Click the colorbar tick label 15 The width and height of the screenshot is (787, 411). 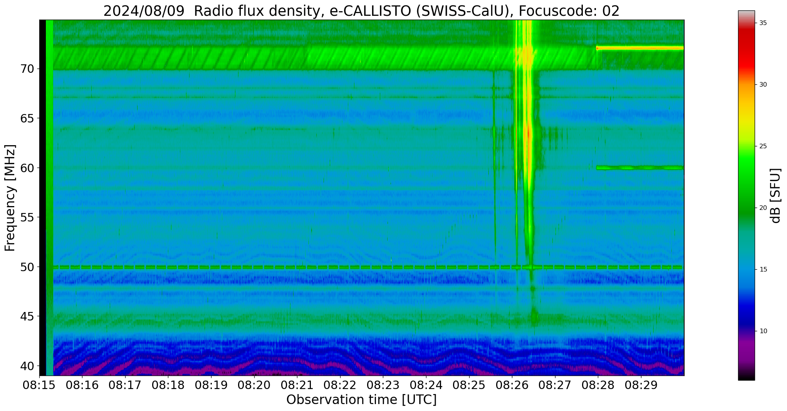coord(763,270)
